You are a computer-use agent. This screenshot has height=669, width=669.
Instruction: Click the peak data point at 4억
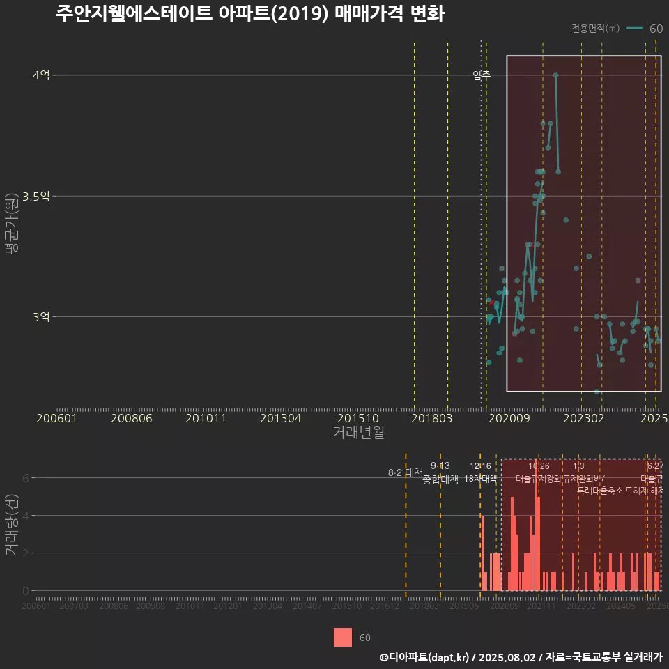[x=555, y=75]
